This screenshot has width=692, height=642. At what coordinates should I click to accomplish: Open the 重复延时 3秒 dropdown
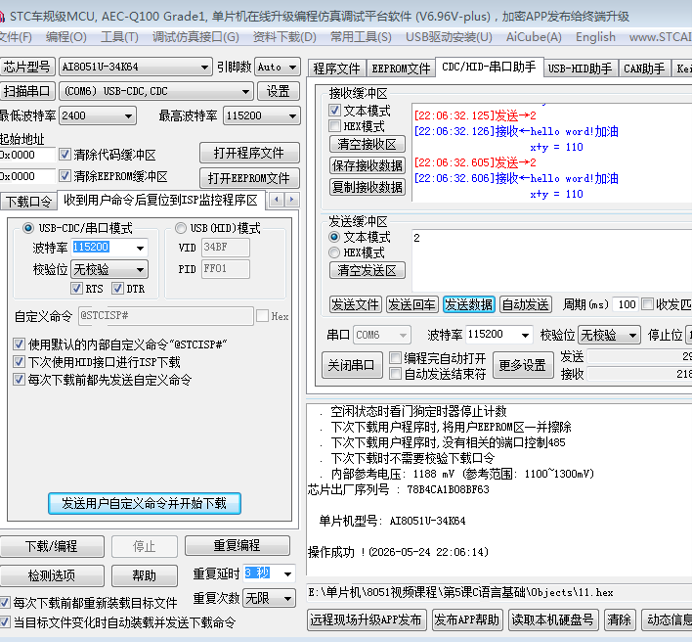[x=269, y=573]
